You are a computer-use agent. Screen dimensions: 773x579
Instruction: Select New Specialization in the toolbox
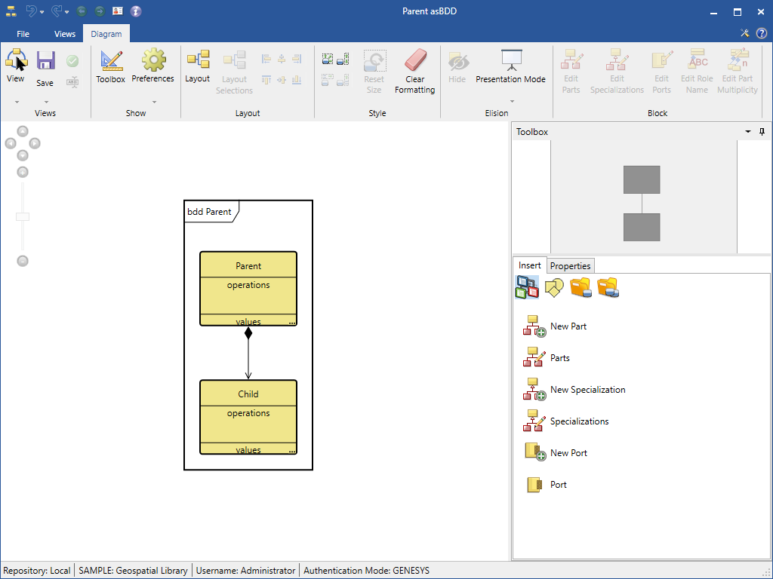click(x=587, y=390)
